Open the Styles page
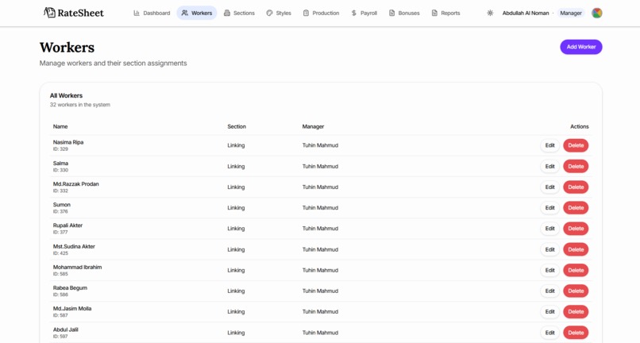 [x=279, y=13]
